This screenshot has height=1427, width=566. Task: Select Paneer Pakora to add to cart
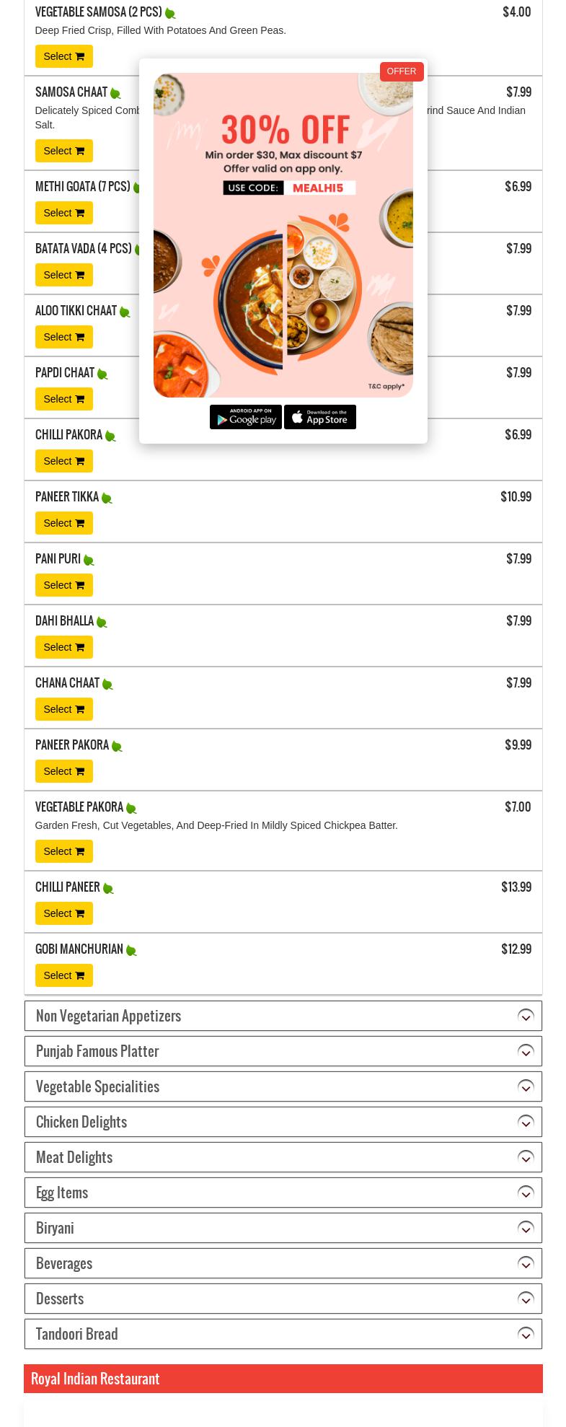pos(64,771)
